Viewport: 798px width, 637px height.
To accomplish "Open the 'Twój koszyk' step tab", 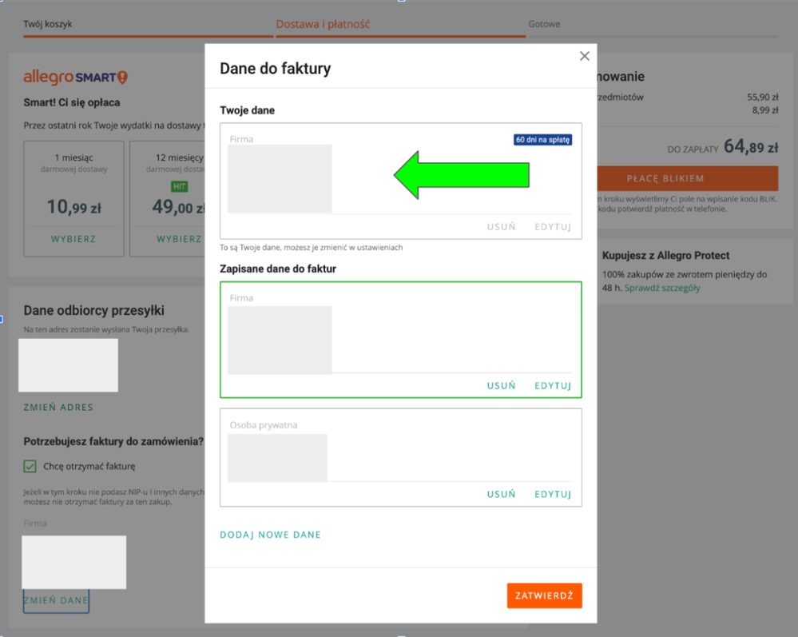I will 48,24.
